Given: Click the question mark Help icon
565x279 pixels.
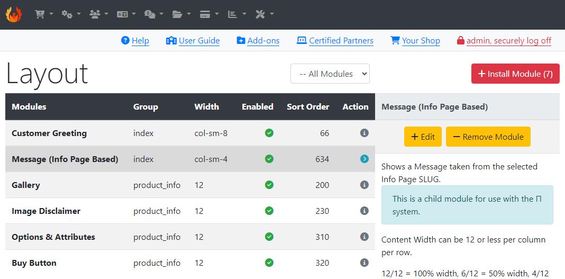Looking at the screenshot, I should (x=125, y=40).
